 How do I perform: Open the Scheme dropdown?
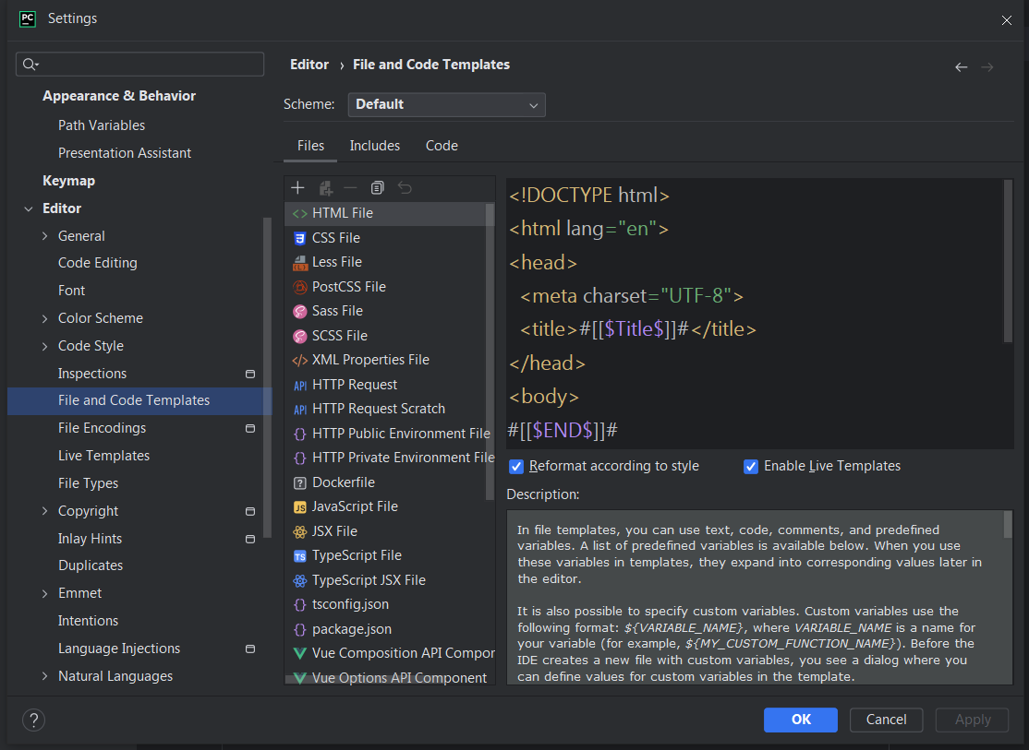[x=446, y=105]
